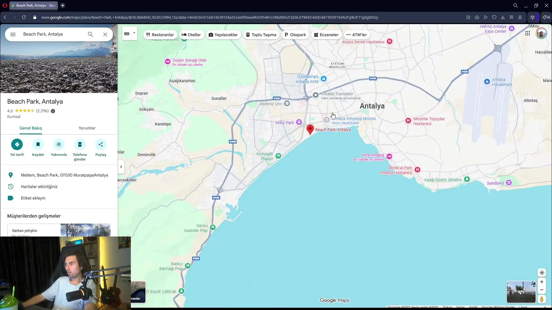Click the Aktur Park marker
552x310 pixels.
coord(299,122)
